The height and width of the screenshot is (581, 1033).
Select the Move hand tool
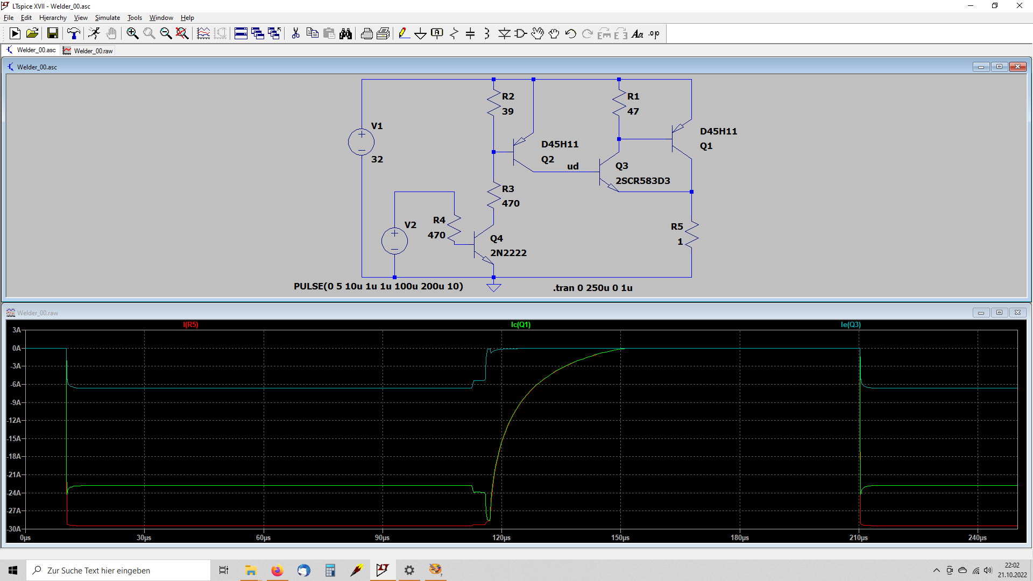click(x=537, y=34)
